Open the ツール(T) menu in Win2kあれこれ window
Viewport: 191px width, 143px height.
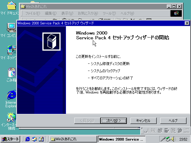point(109,13)
